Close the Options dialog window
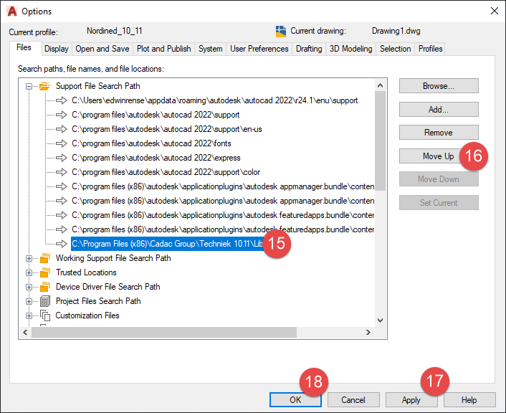 click(x=494, y=11)
